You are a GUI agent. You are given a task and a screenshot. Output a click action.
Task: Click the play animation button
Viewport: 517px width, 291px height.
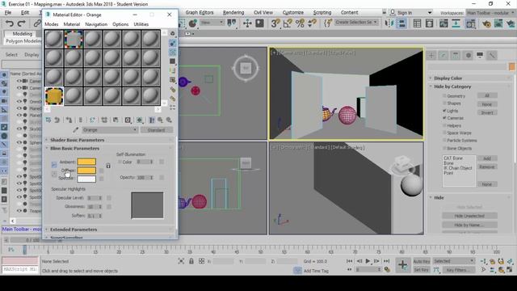click(368, 261)
